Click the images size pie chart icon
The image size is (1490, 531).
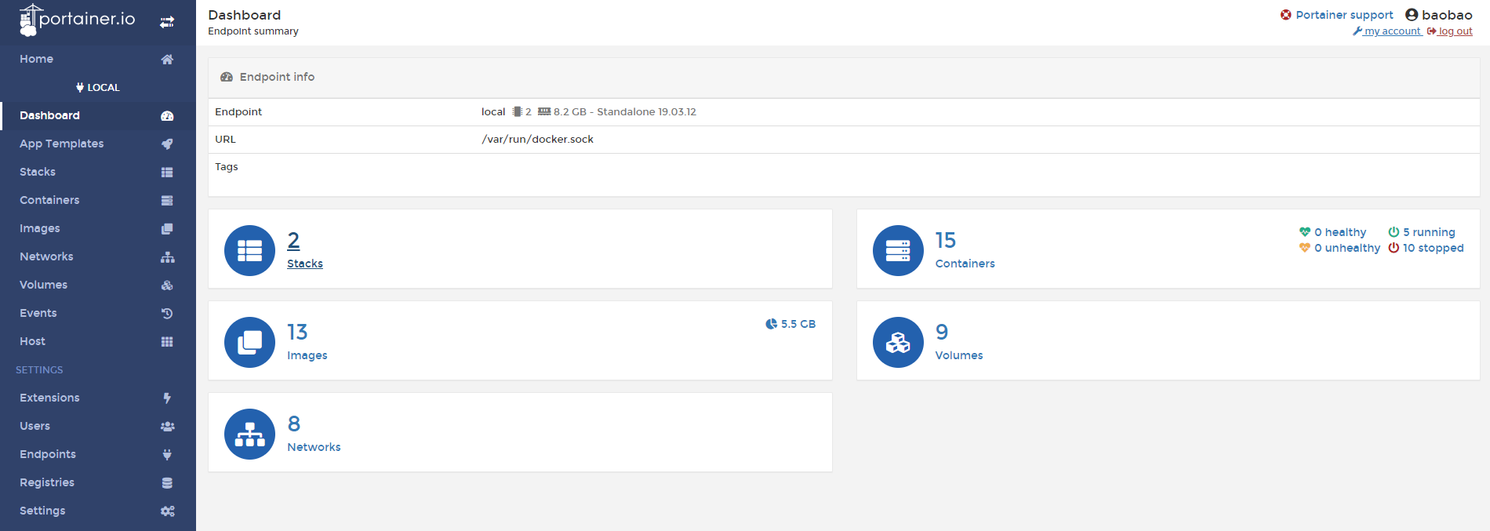tap(772, 324)
